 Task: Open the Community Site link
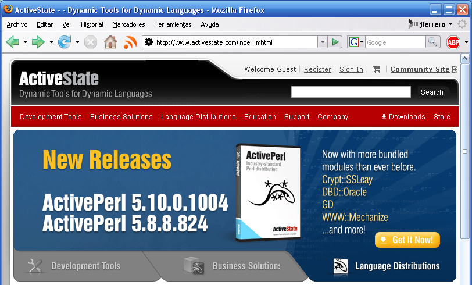[420, 69]
